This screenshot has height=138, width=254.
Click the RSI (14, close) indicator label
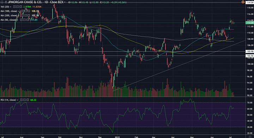coord(8,100)
